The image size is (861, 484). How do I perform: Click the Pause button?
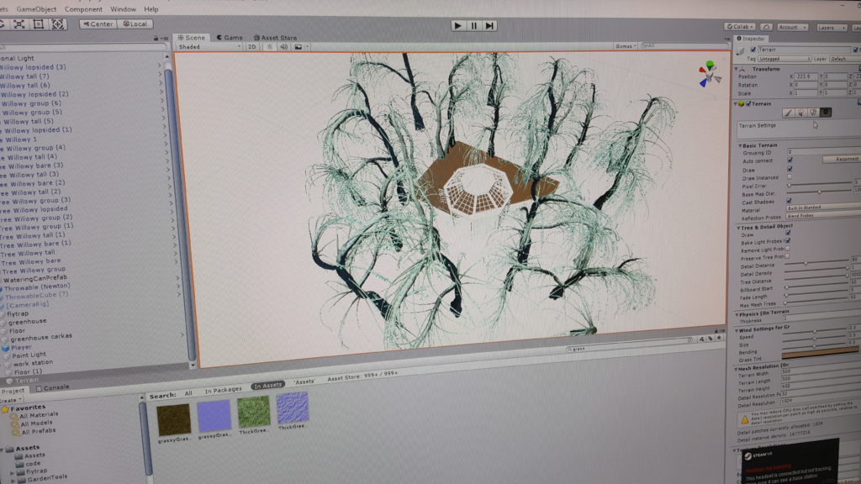(474, 25)
